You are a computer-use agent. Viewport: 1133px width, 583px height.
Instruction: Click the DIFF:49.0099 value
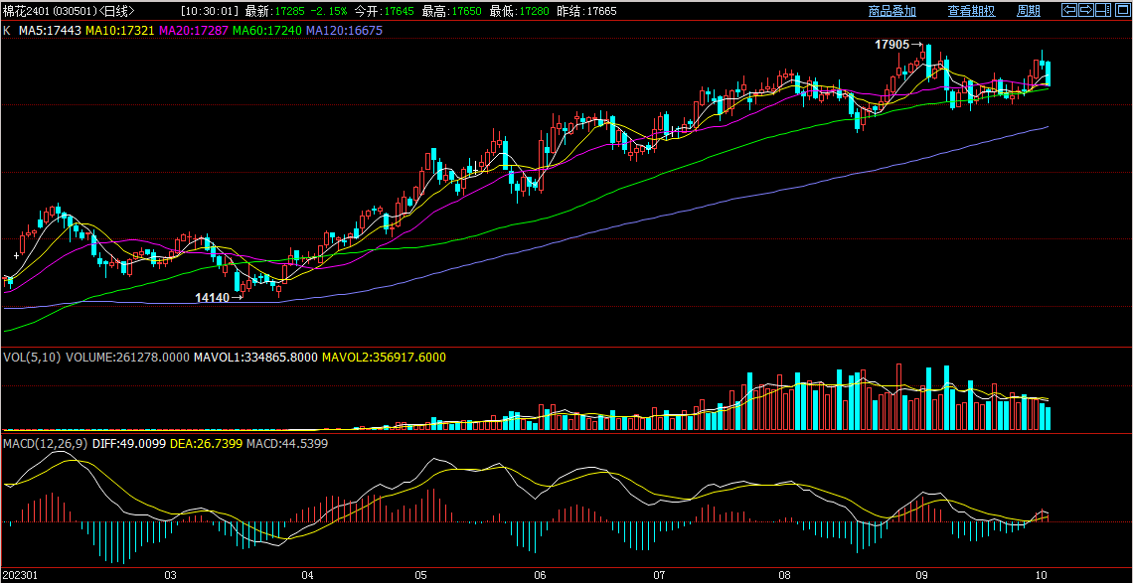(128, 443)
